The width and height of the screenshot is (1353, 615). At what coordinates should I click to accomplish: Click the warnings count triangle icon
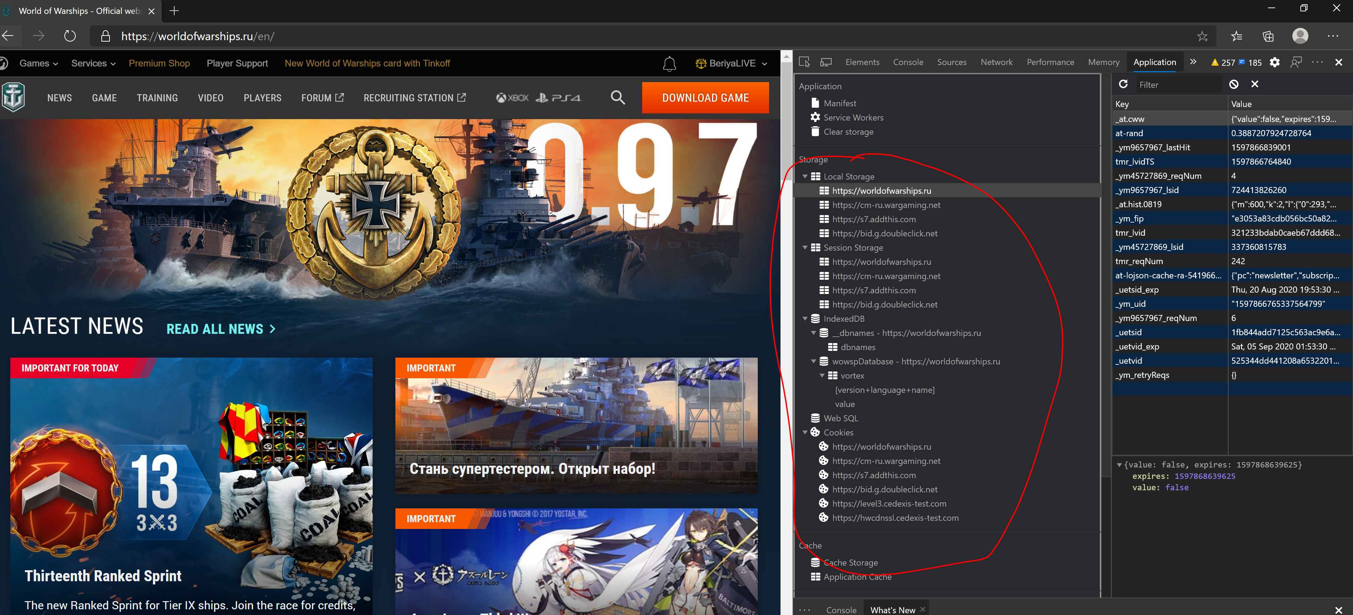(x=1215, y=62)
